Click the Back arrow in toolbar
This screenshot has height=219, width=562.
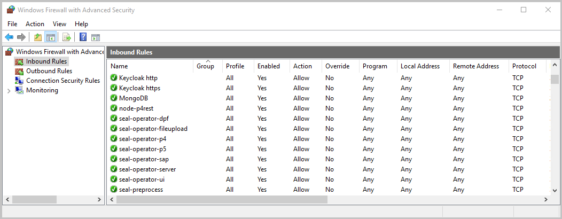tap(9, 37)
